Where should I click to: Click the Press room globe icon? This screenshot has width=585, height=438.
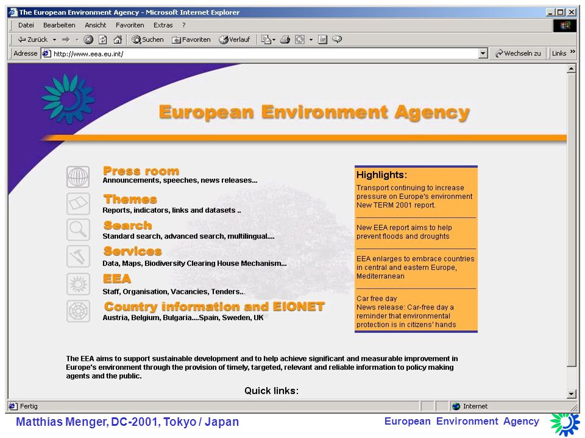pyautogui.click(x=78, y=176)
